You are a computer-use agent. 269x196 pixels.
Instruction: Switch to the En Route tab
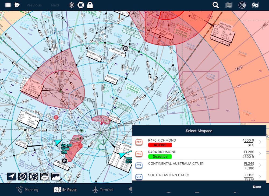pos(65,190)
